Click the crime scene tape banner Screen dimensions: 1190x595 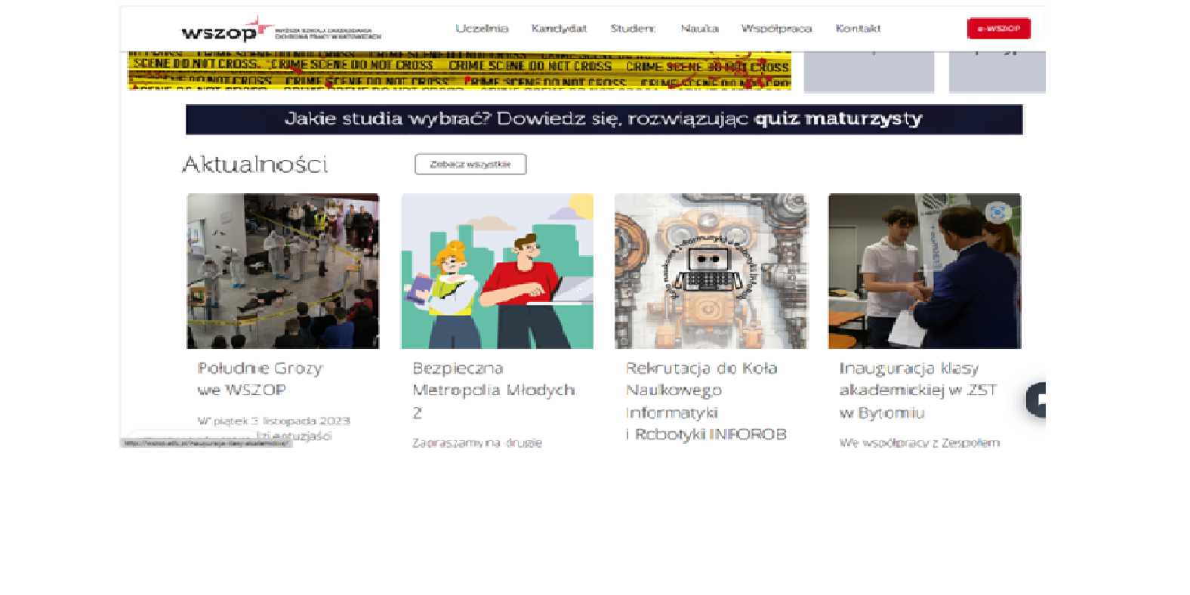point(459,71)
